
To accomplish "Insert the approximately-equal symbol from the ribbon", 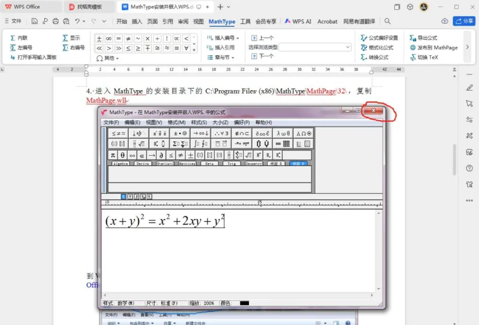I will click(167, 48).
